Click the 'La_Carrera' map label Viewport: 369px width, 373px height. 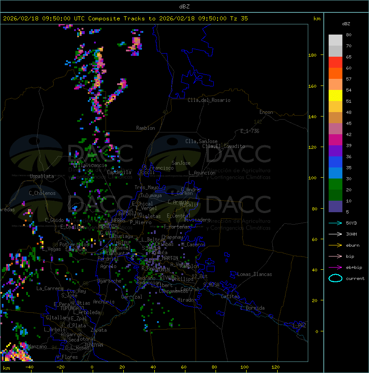point(50,288)
